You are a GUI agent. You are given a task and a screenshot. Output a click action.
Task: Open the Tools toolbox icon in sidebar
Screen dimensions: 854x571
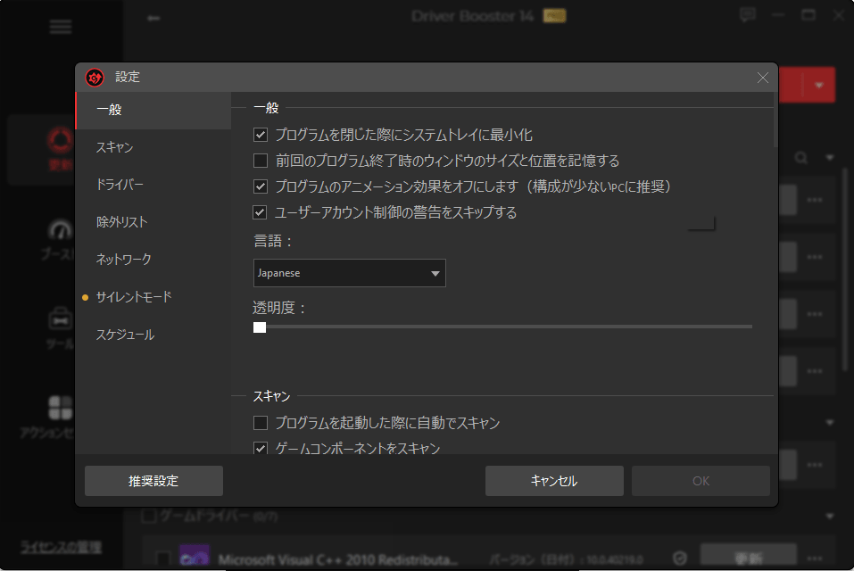(x=60, y=319)
